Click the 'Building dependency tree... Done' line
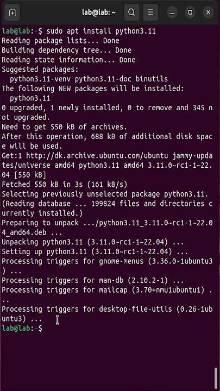220x391 pixels. tap(67, 51)
